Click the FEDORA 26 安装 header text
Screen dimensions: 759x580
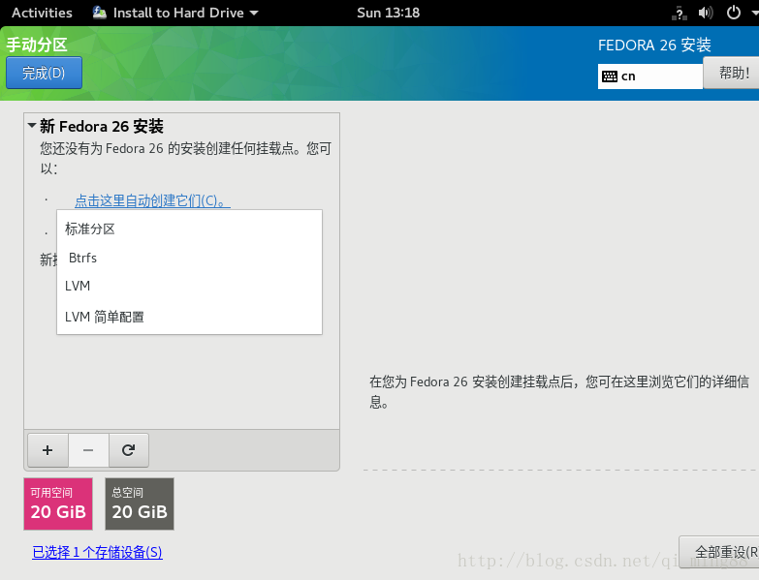pos(654,45)
